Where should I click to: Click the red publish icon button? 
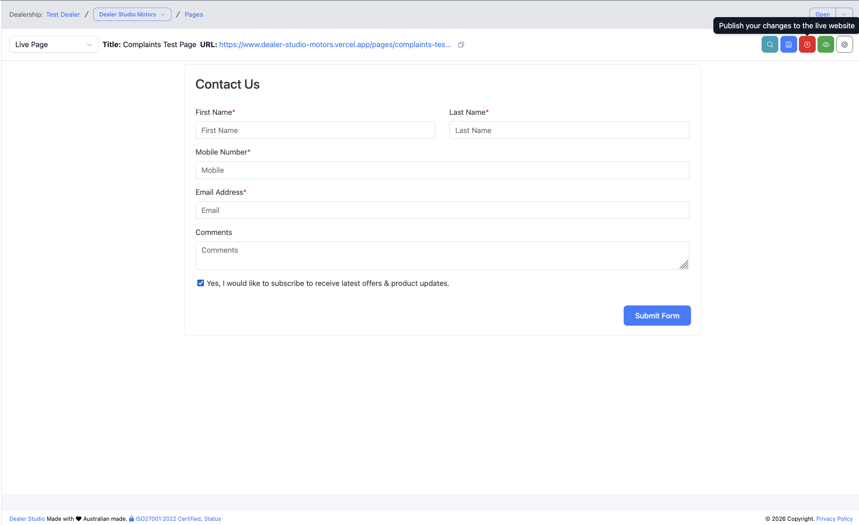point(807,44)
